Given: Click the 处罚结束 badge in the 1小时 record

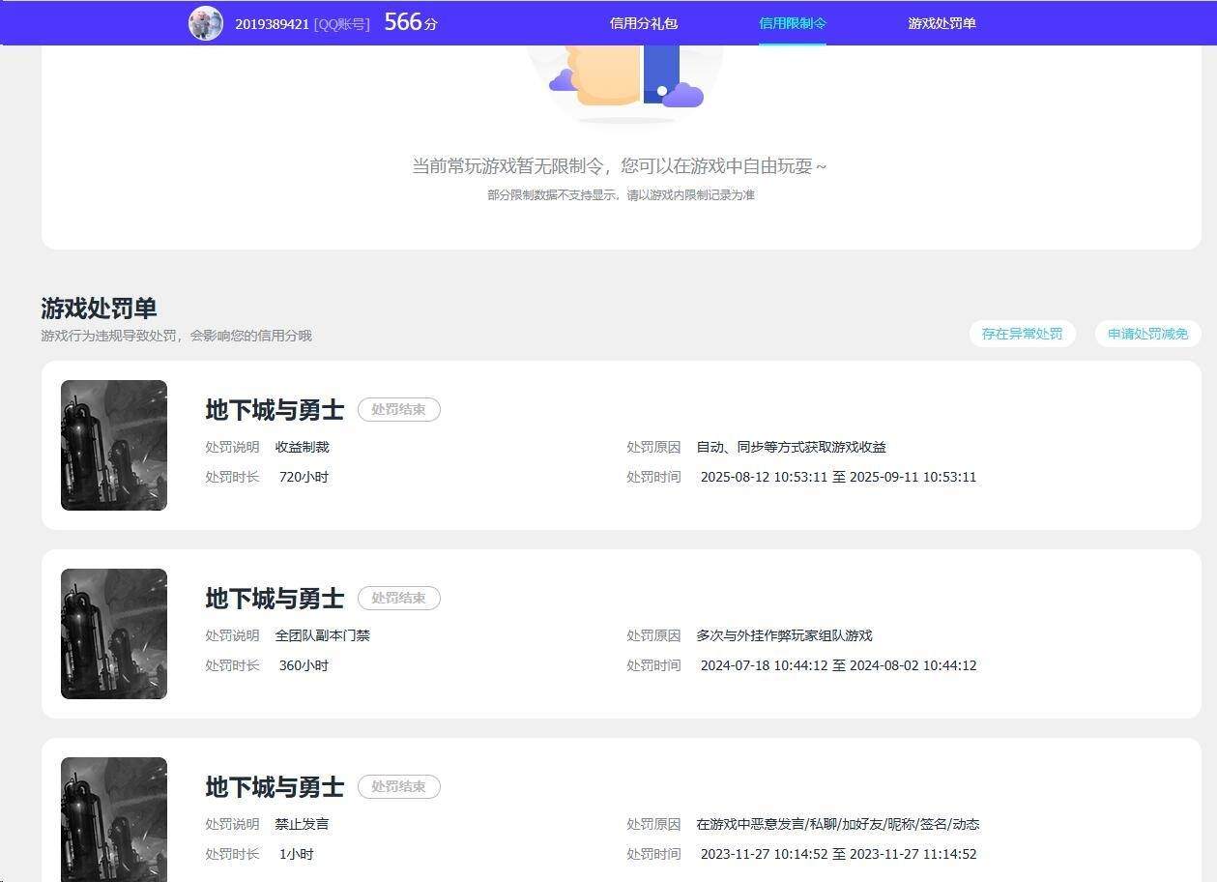Looking at the screenshot, I should point(399,786).
